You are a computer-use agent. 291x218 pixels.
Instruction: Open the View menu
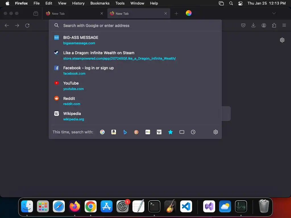coord(62,3)
